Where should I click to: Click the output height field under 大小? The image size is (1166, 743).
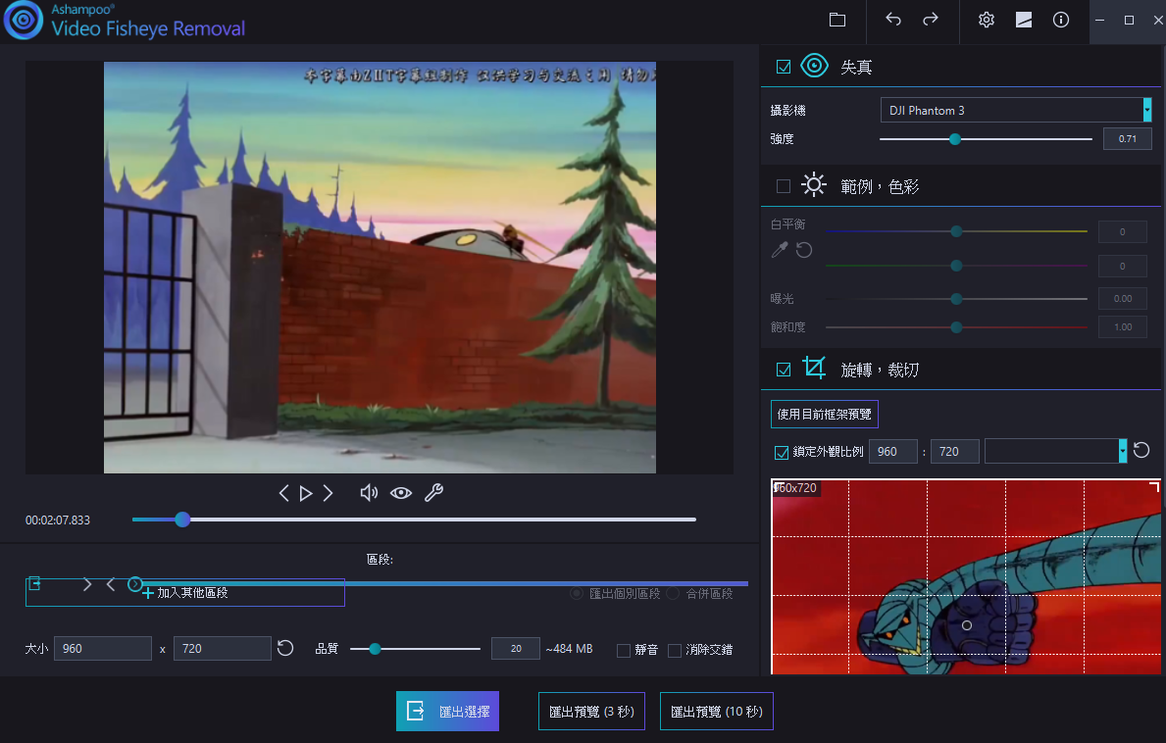coord(223,648)
